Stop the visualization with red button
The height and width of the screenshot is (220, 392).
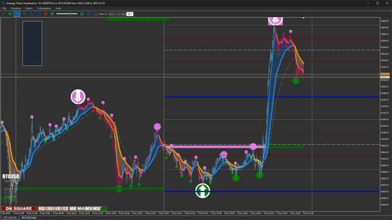click(x=46, y=14)
